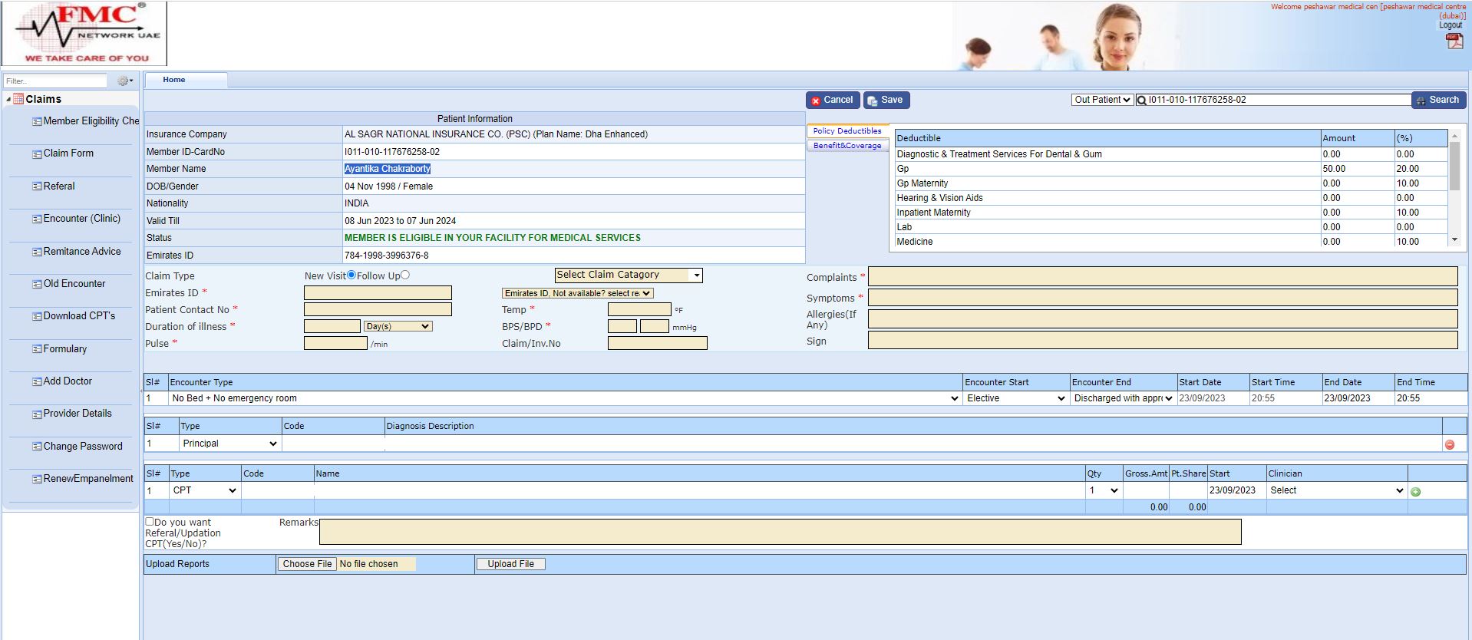
Task: Open the filter settings gear icon
Action: tap(124, 81)
